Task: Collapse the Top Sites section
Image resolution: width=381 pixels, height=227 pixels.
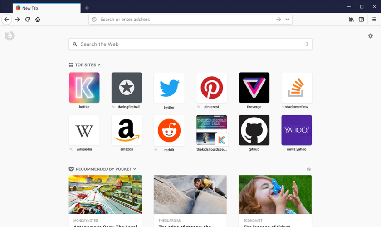Action: click(x=84, y=65)
